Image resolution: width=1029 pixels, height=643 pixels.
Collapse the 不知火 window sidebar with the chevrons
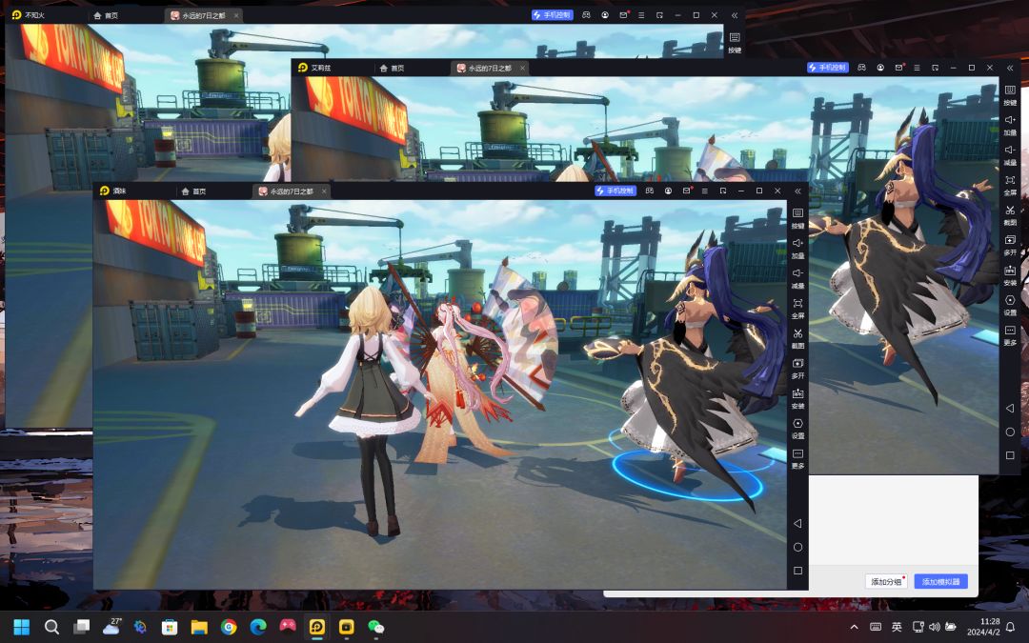[x=735, y=15]
